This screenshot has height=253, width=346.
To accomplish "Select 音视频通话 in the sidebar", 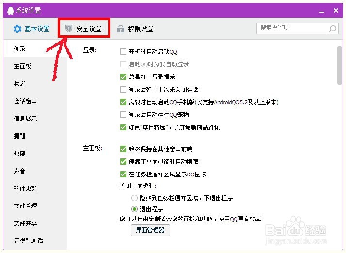I will pyautogui.click(x=35, y=240).
